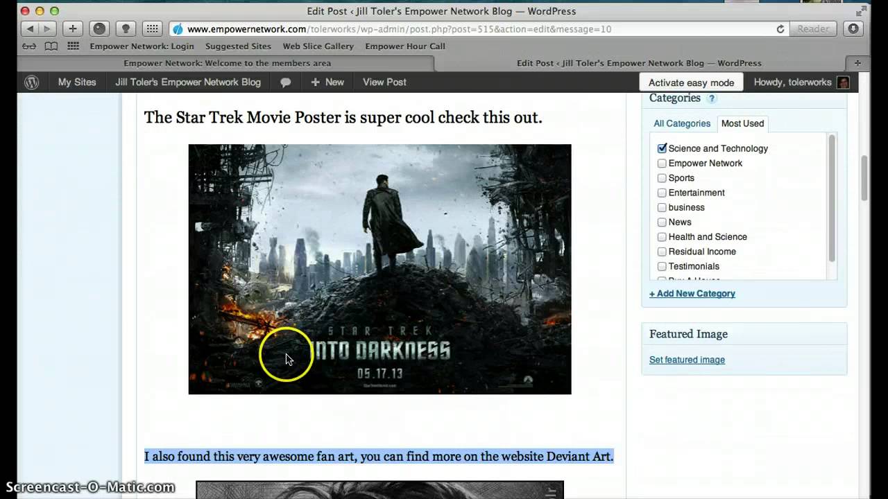Check the Health and Science category
This screenshot has height=499, width=888.
tap(662, 237)
